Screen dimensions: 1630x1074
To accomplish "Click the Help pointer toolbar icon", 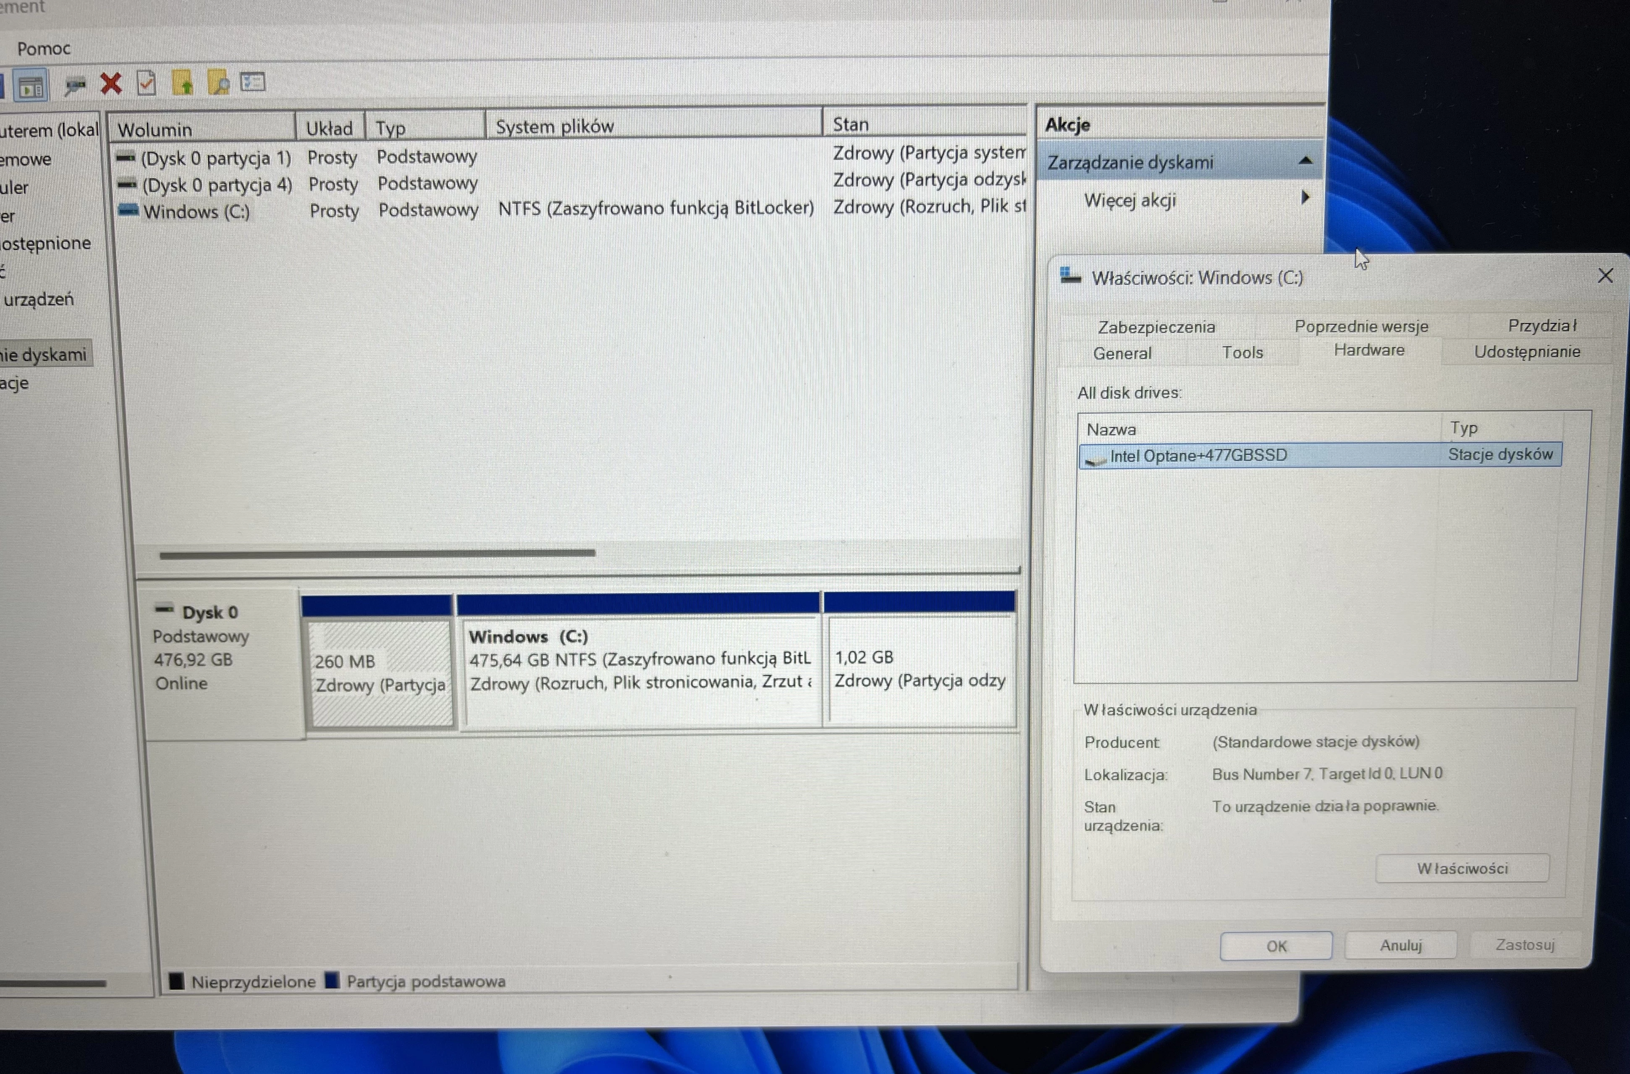I will coord(75,84).
